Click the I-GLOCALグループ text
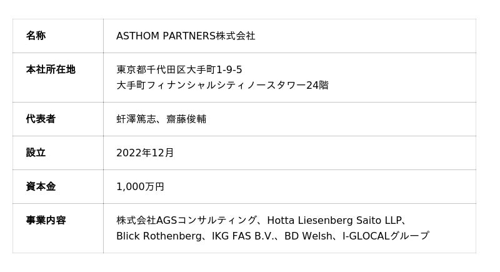The height and width of the screenshot is (272, 500). (386, 236)
